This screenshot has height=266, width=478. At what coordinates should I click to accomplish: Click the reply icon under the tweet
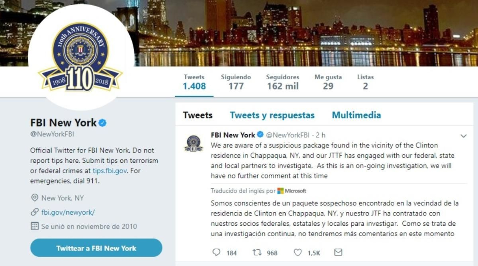click(216, 253)
